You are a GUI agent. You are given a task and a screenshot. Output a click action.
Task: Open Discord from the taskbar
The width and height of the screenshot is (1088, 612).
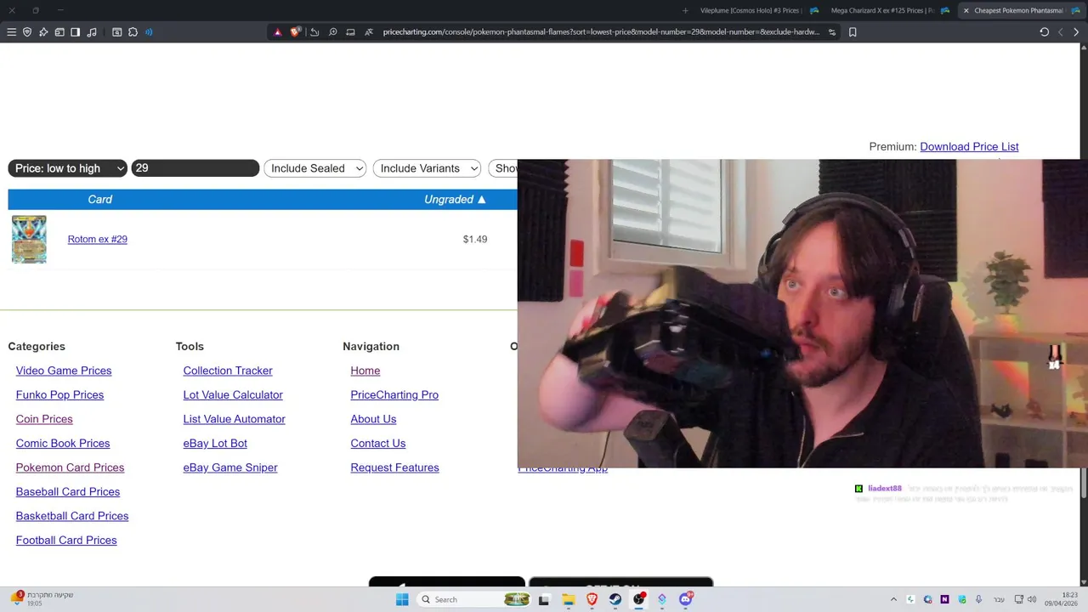(686, 599)
